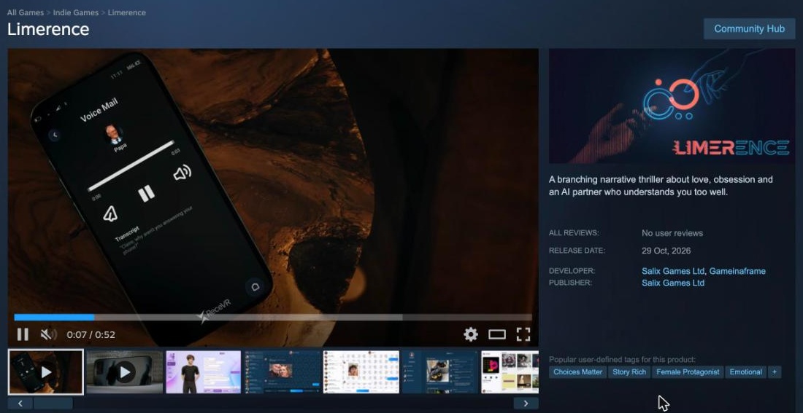
Task: Click the thumbnail strip scrollbar handle
Action: pyautogui.click(x=53, y=404)
